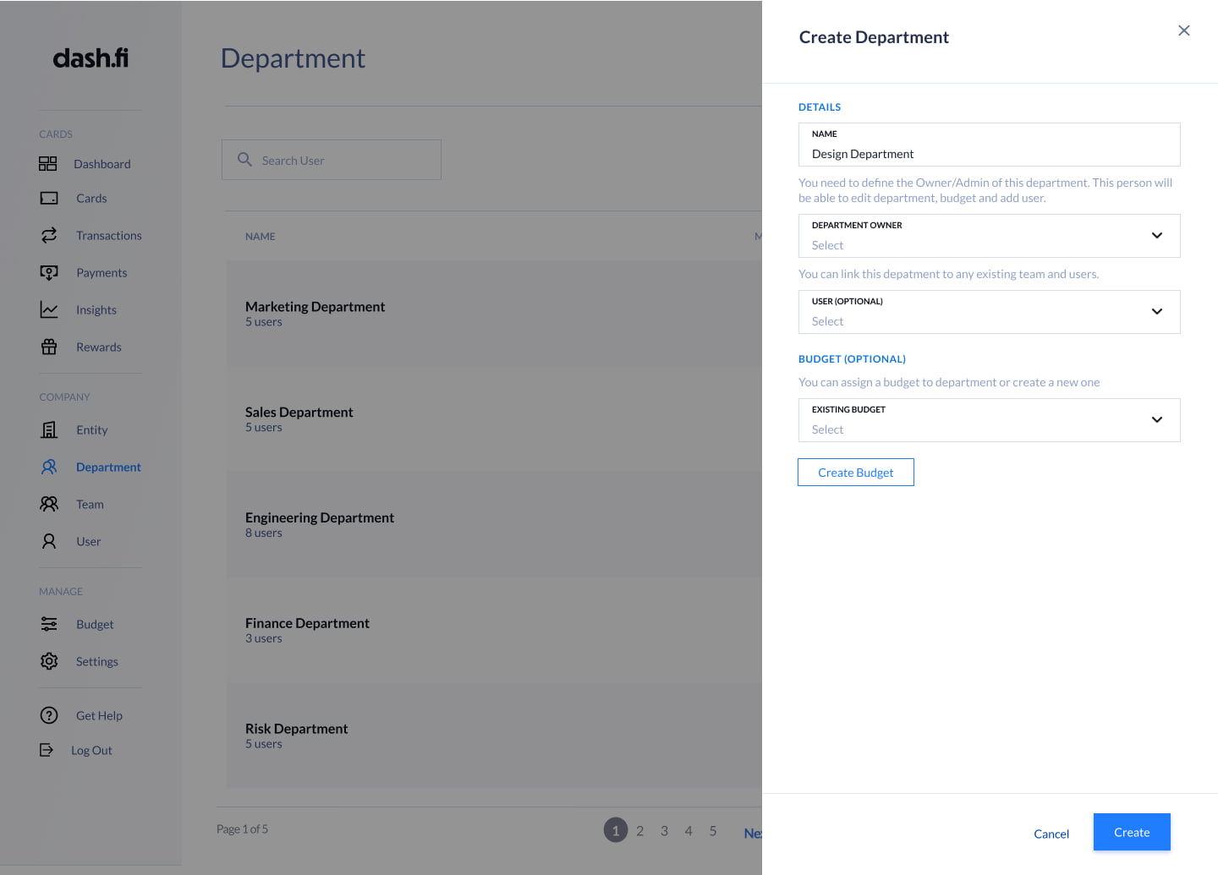Click the Get Help question mark icon
The height and width of the screenshot is (875, 1218).
pos(49,715)
